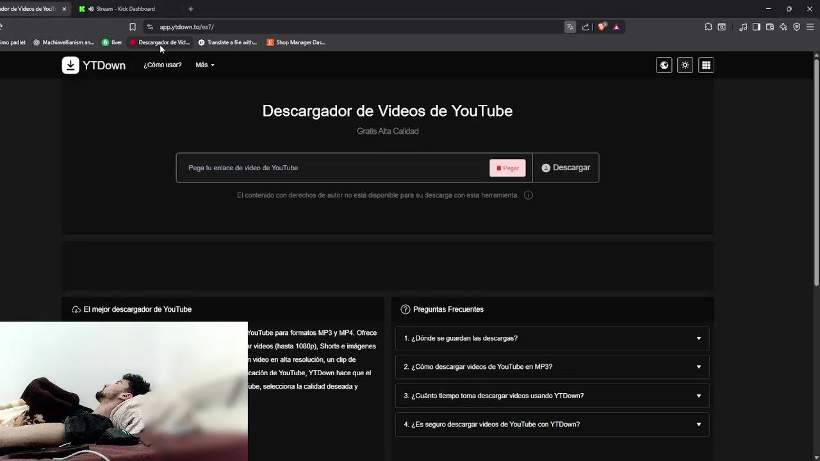This screenshot has width=820, height=461.
Task: Click the Kick favicon on Stream tab
Action: 82,9
